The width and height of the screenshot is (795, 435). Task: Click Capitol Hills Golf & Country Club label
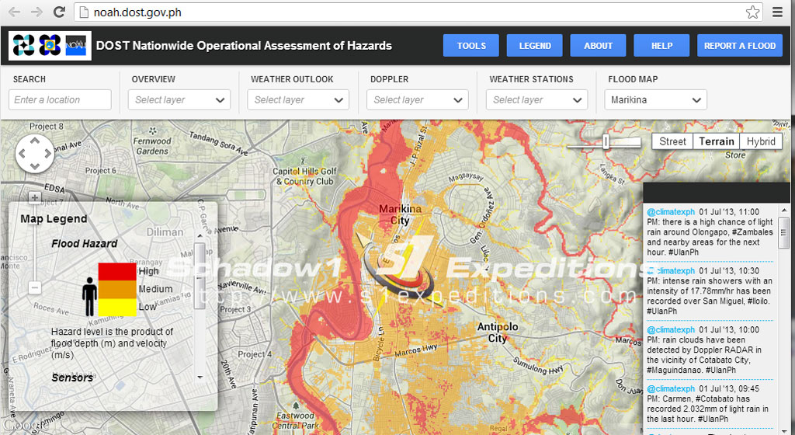(x=304, y=176)
